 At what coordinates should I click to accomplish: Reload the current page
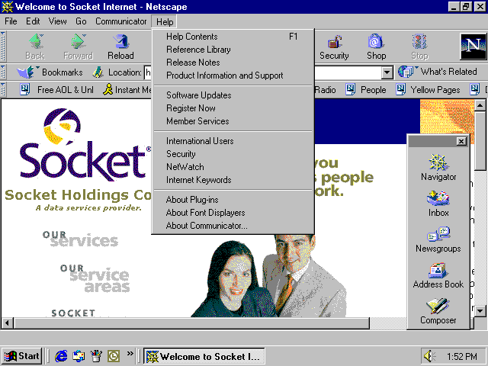(120, 47)
